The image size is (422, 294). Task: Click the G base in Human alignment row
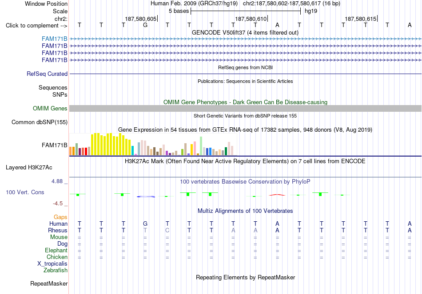coord(145,223)
